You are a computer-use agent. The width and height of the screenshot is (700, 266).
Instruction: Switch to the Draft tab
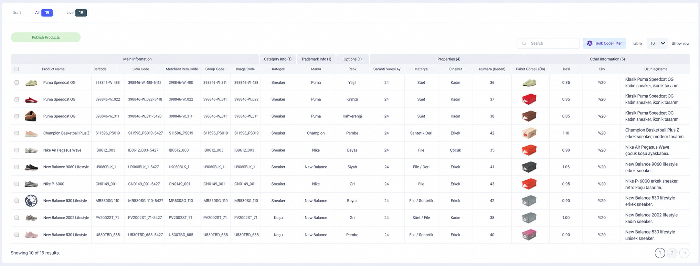click(17, 13)
